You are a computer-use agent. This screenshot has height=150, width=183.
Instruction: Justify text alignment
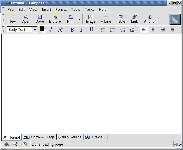172,30
